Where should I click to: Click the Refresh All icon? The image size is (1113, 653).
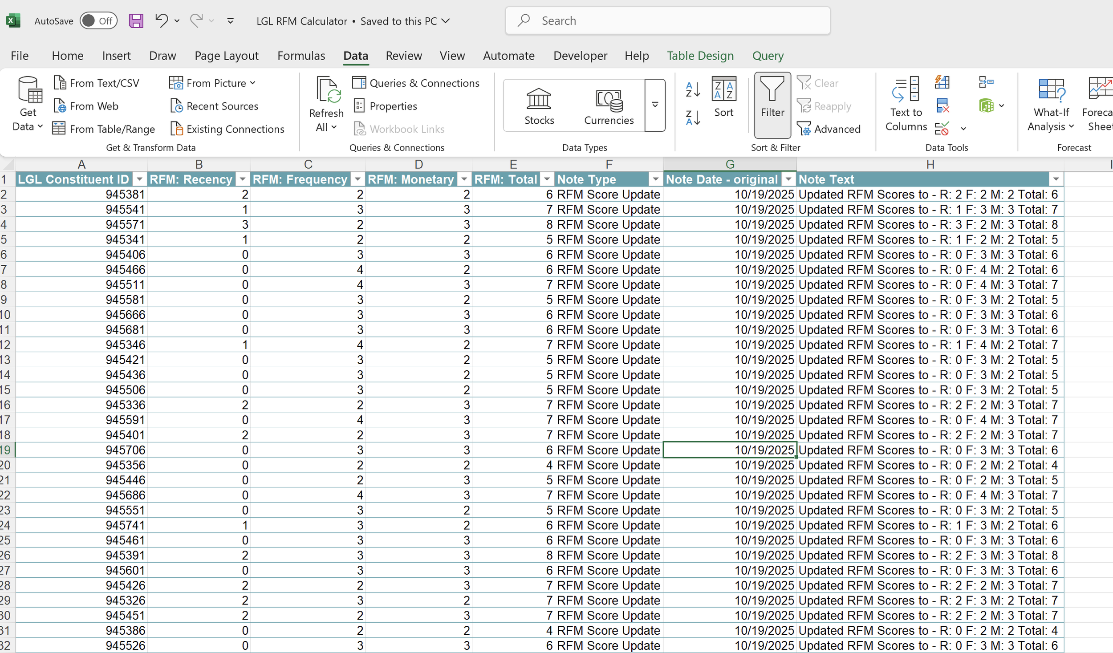pyautogui.click(x=328, y=89)
